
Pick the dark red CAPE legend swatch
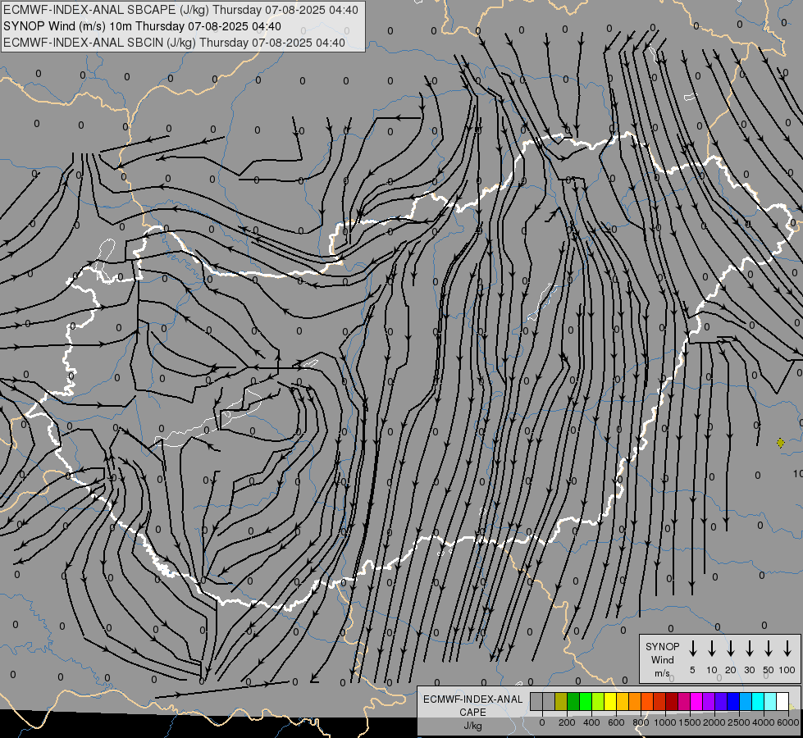(x=673, y=701)
